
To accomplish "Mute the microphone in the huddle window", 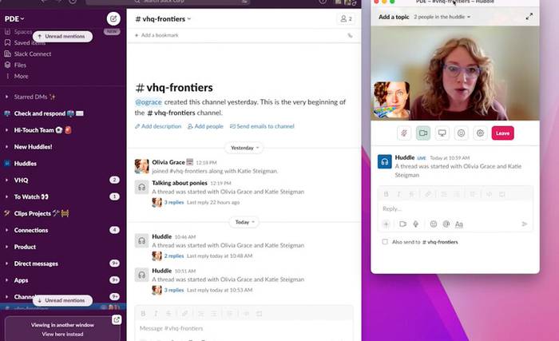I will click(x=404, y=133).
